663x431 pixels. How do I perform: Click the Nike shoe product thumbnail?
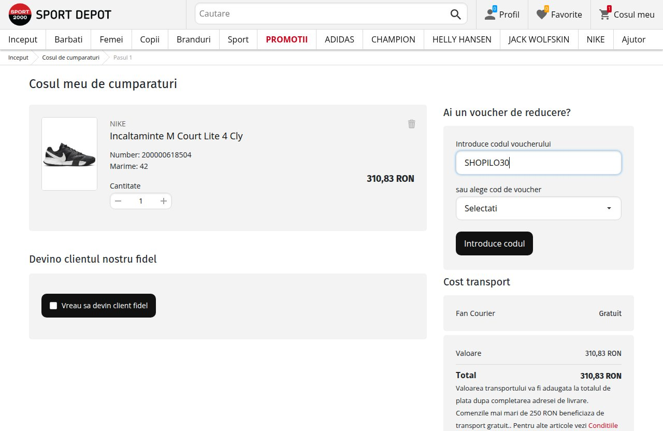69,154
